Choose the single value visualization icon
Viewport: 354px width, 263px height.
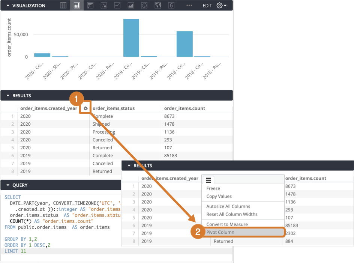coord(171,6)
